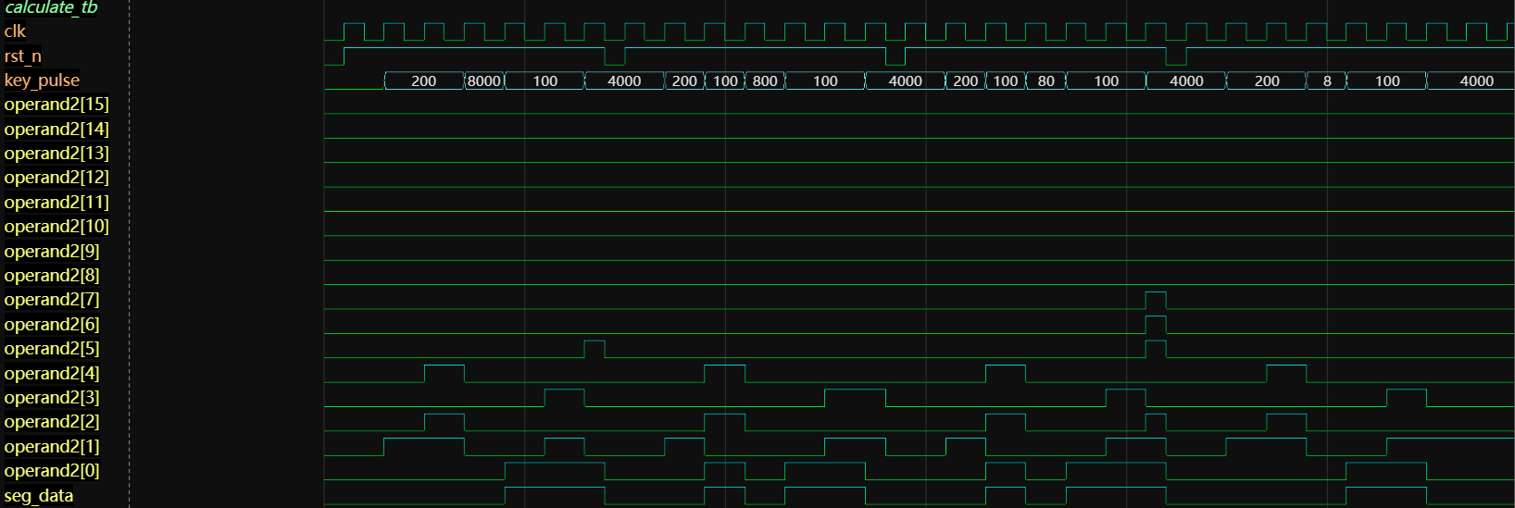
Task: Select the operand2[14] signal row
Action: point(56,130)
